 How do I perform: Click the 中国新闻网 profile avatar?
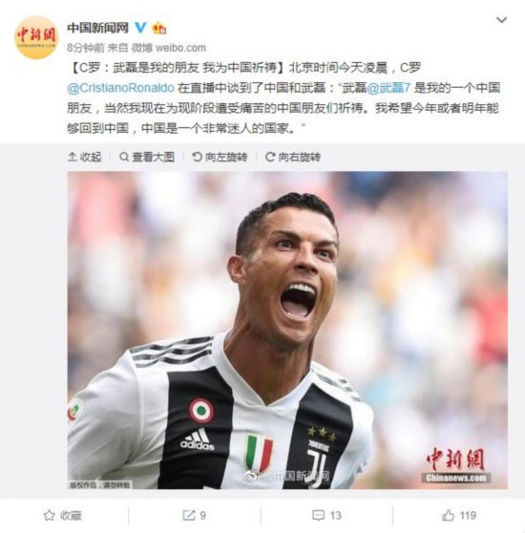click(x=36, y=38)
